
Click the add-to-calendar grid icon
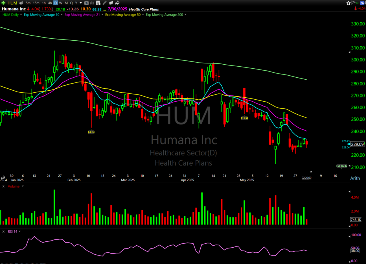coord(98,3)
